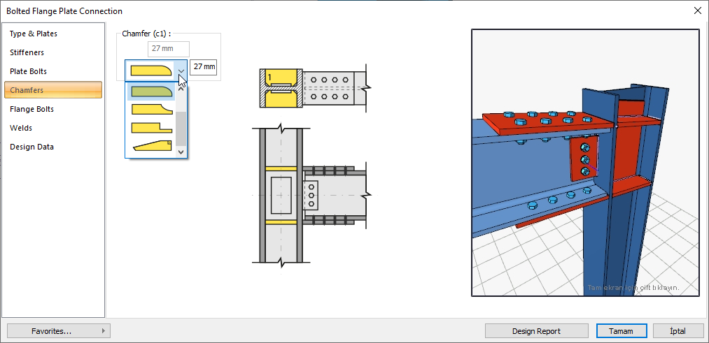
Task: Confirm with the Tamam button
Action: (x=621, y=331)
